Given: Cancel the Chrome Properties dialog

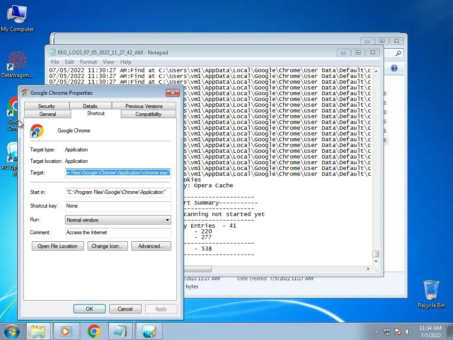Looking at the screenshot, I should click(125, 309).
